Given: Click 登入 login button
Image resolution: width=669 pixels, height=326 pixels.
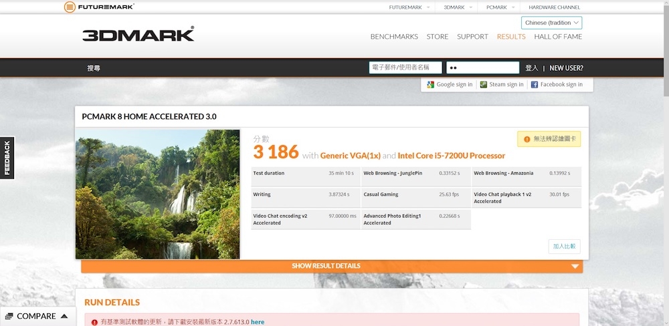Looking at the screenshot, I should pos(532,67).
